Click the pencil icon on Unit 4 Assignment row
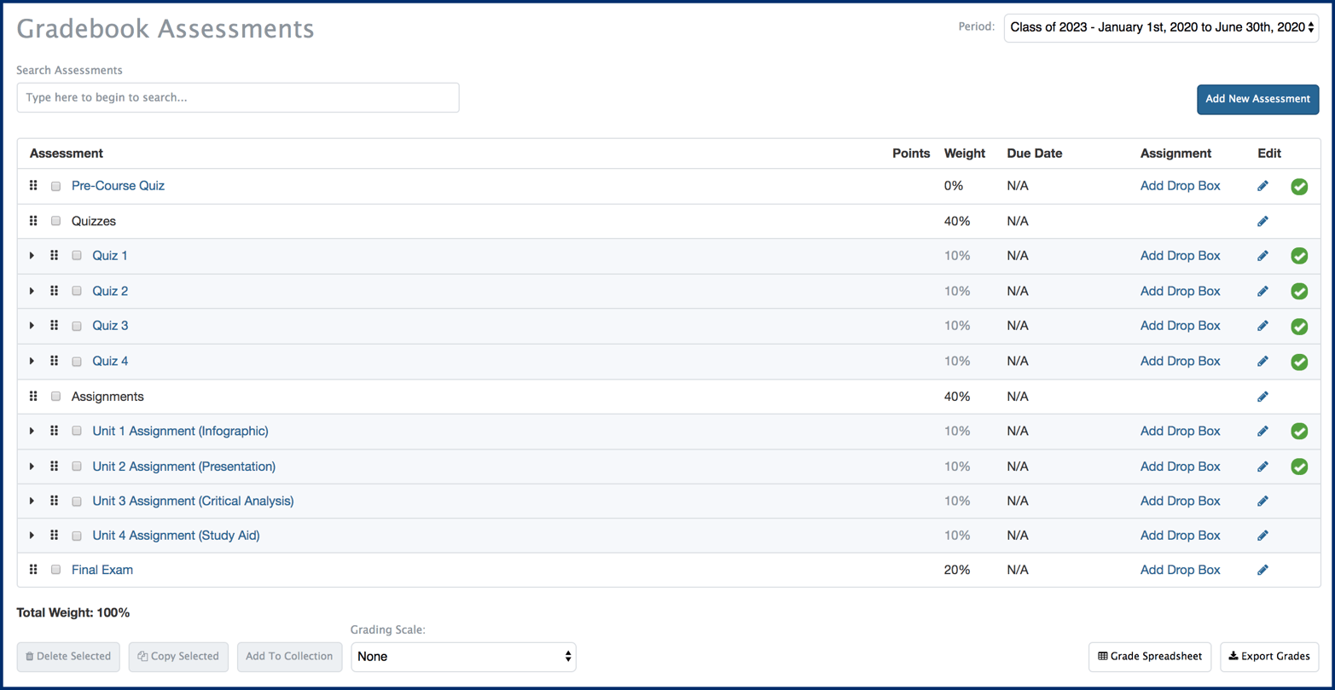Image resolution: width=1335 pixels, height=690 pixels. 1263,535
